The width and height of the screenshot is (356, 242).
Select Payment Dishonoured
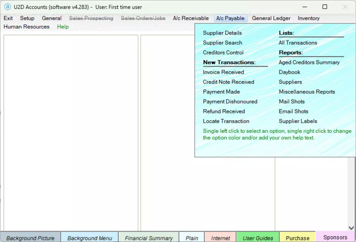[230, 101]
